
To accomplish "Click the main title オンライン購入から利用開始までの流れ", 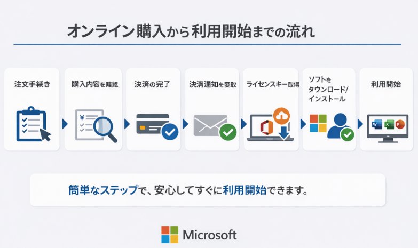I will (x=191, y=31).
